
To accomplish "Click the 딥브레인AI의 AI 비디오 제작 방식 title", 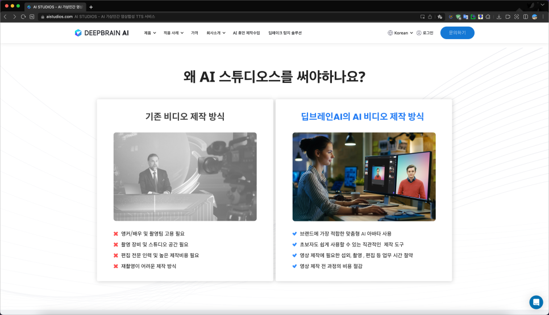I will coord(363,116).
